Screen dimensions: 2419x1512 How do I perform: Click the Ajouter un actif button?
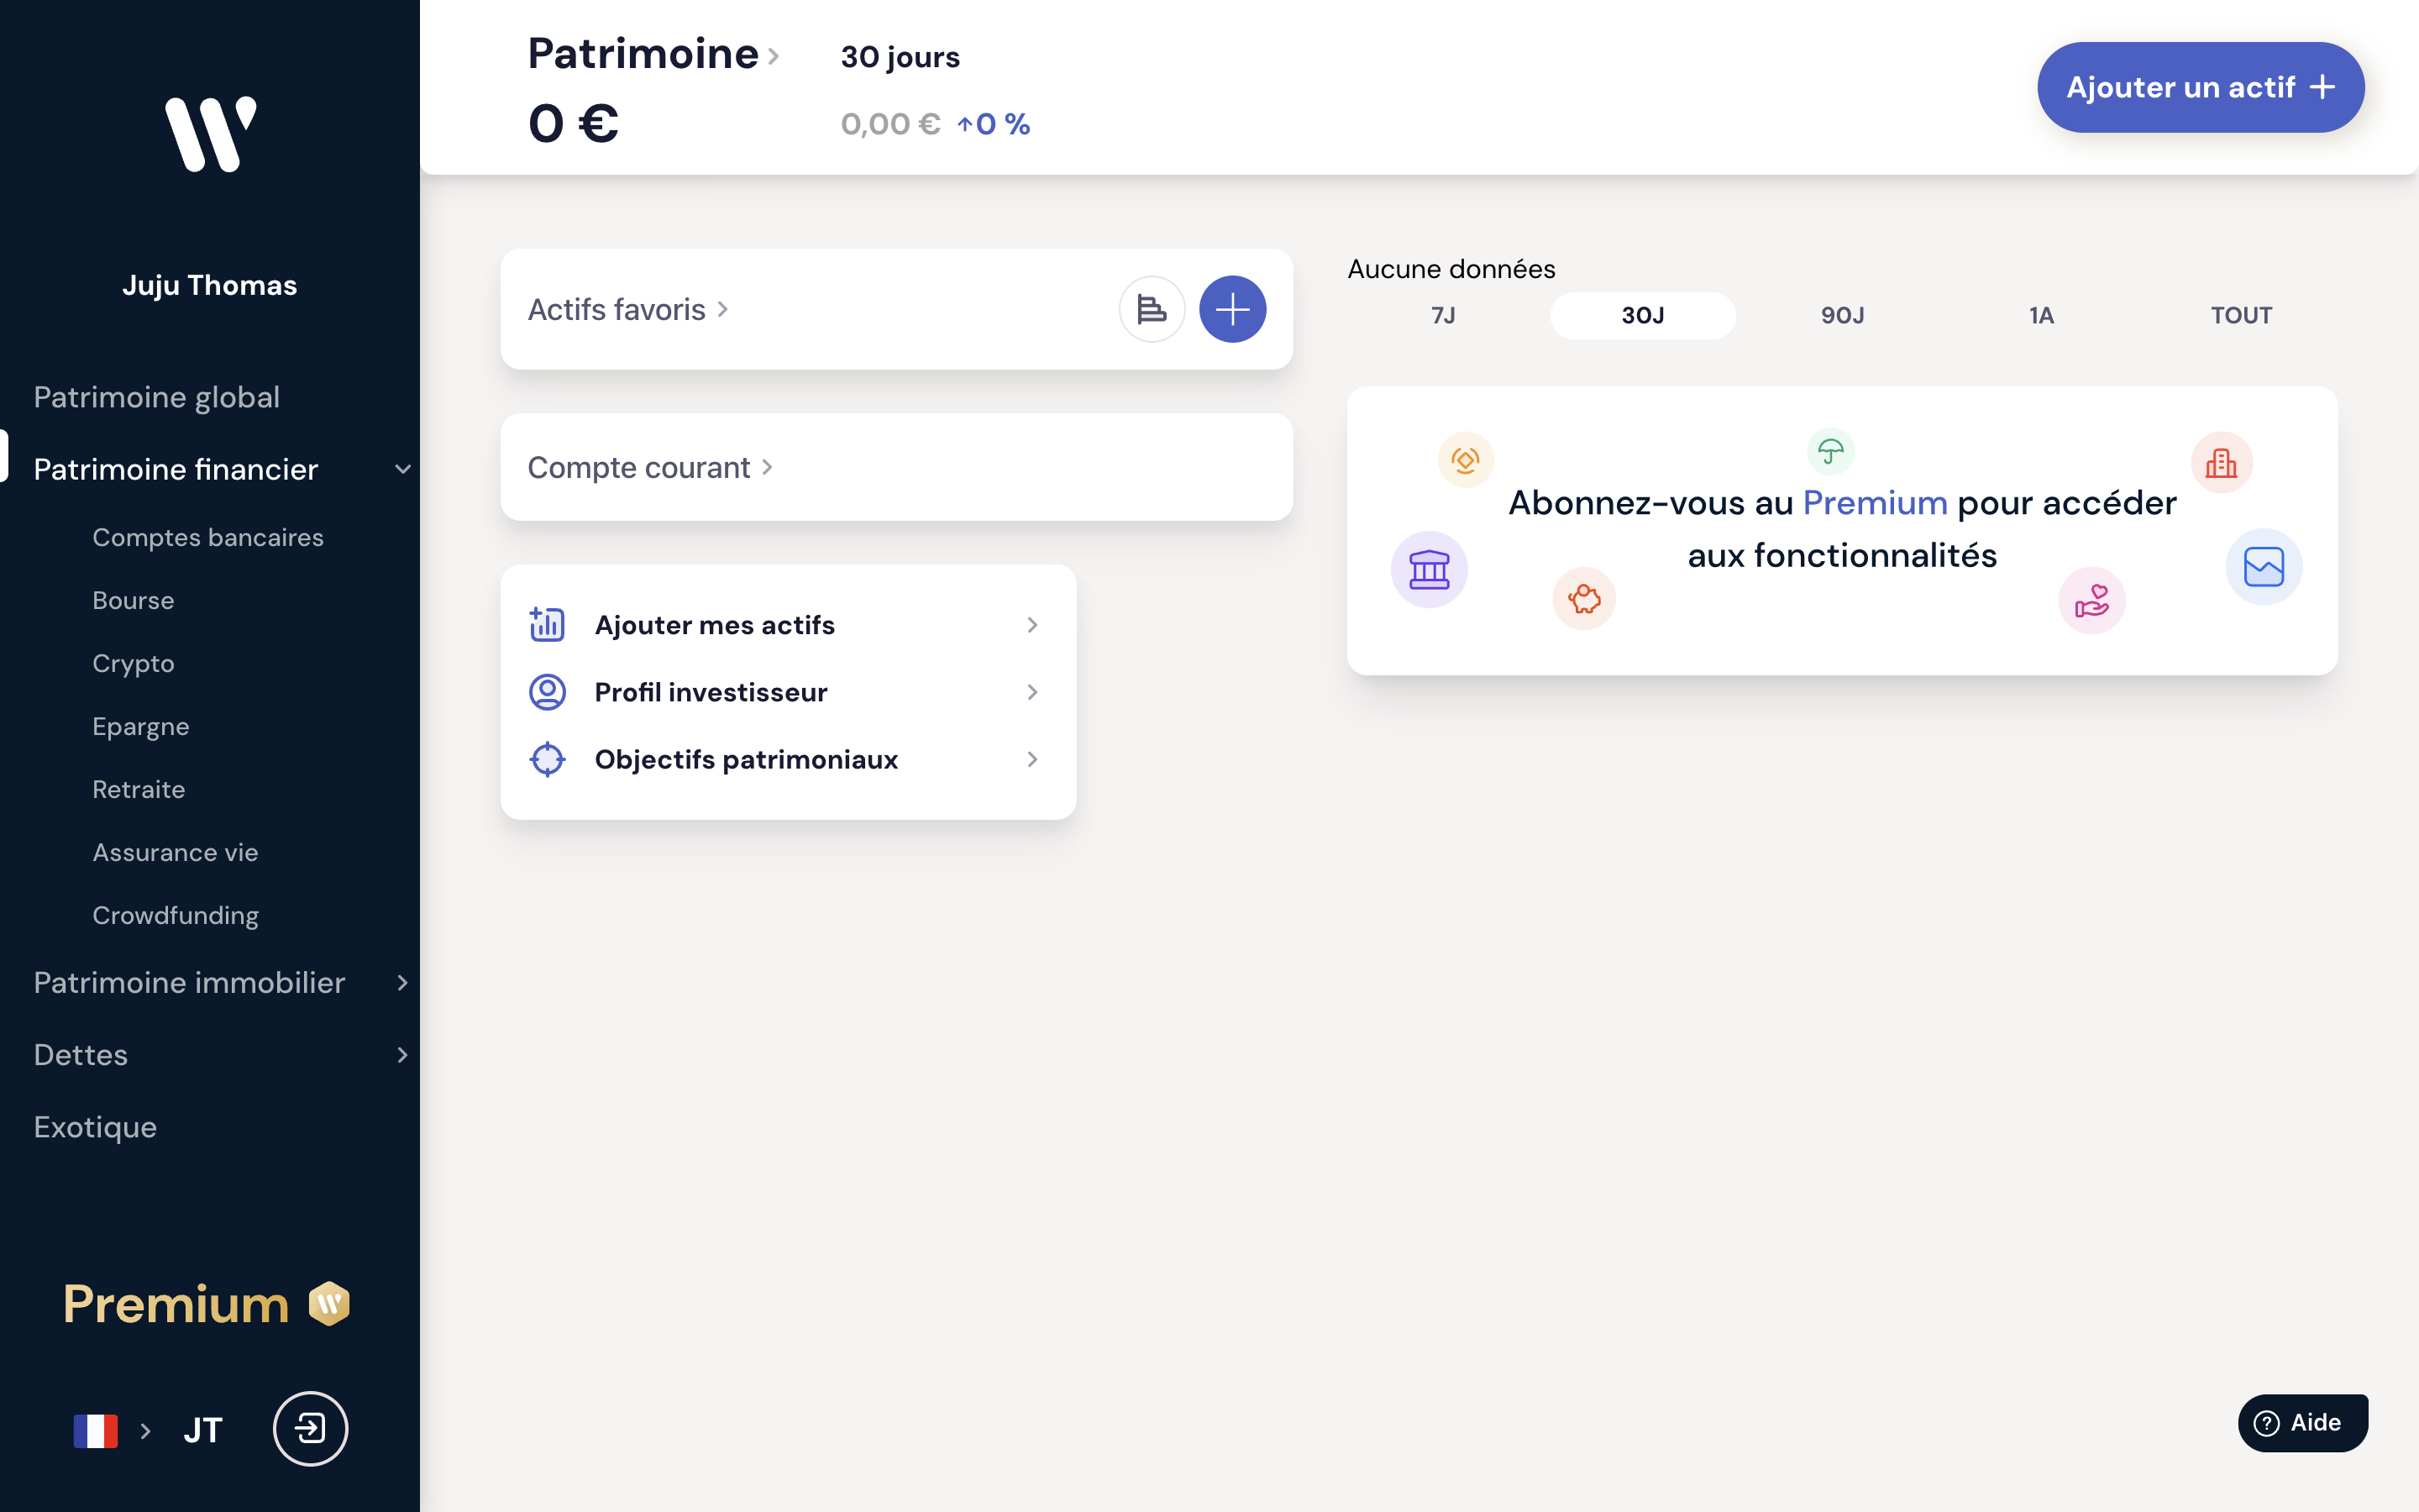[2200, 87]
